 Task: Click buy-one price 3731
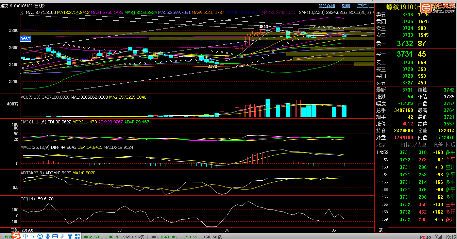click(405, 54)
